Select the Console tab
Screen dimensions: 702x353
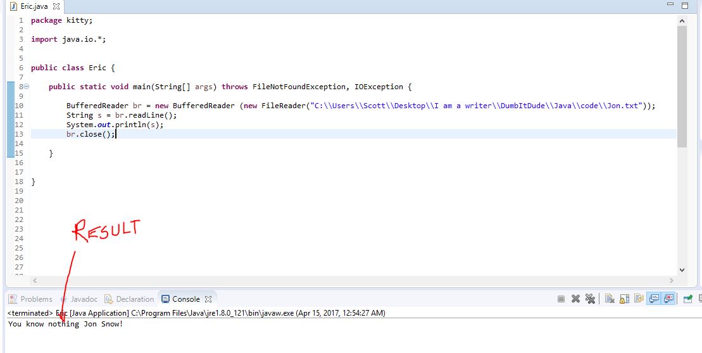[181, 299]
